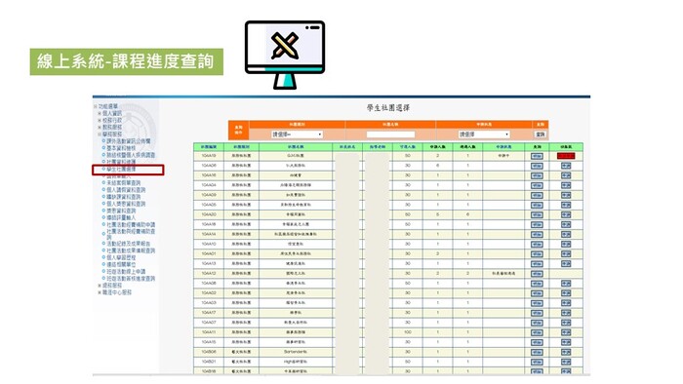Click the apply button in row 104A16
This screenshot has height=384, width=683.
click(x=566, y=175)
